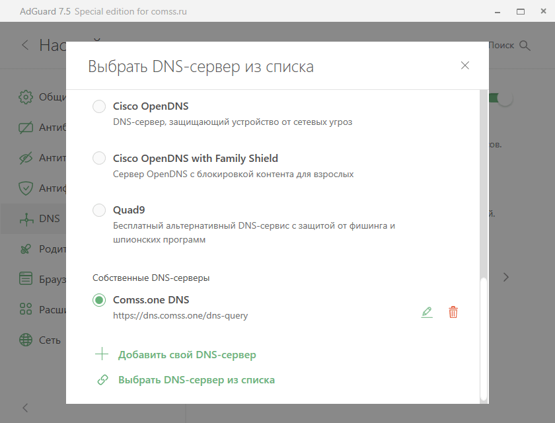This screenshot has width=555, height=423.
Task: Click the plus icon to add a DNS server
Action: coord(102,354)
